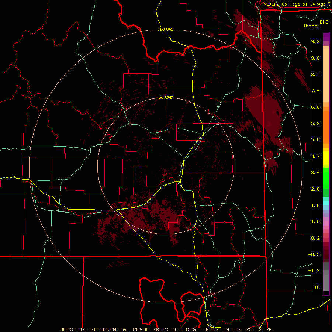Viewport: 332px width, 332px height.
Task: Pick the pink swatch beside 1.0
Action: pyautogui.click(x=326, y=224)
